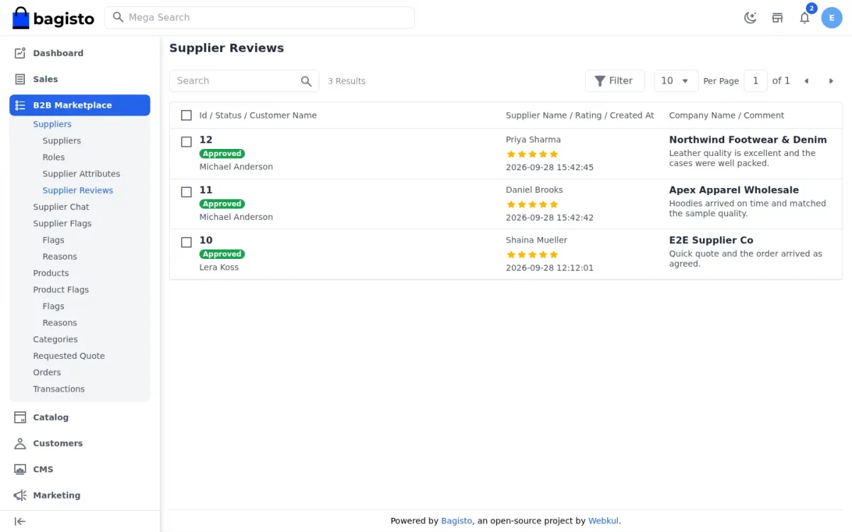Click company Apex Apparel Wholesale
The width and height of the screenshot is (852, 532).
click(733, 190)
